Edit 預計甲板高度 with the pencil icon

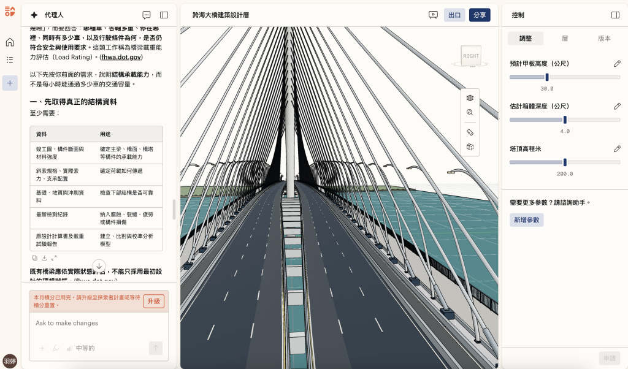pos(617,64)
